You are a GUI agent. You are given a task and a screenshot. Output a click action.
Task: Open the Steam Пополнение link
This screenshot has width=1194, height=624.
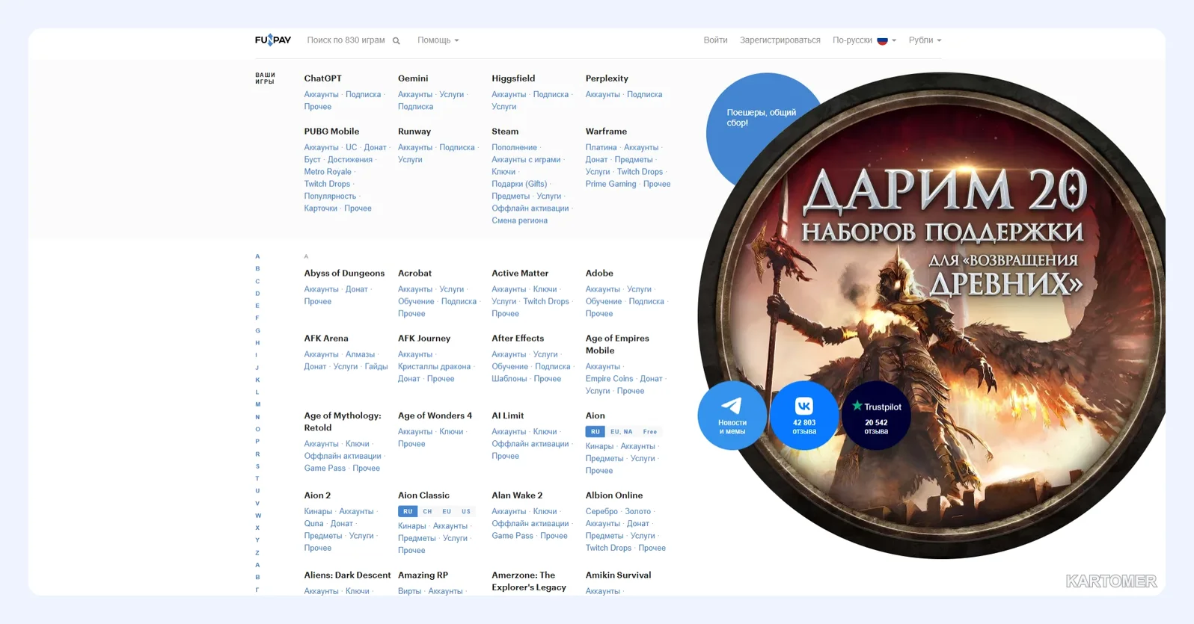point(515,148)
